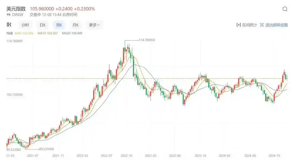Click the FX badge beside DINIW
Screen dimensions: 292x161
tap(8, 15)
